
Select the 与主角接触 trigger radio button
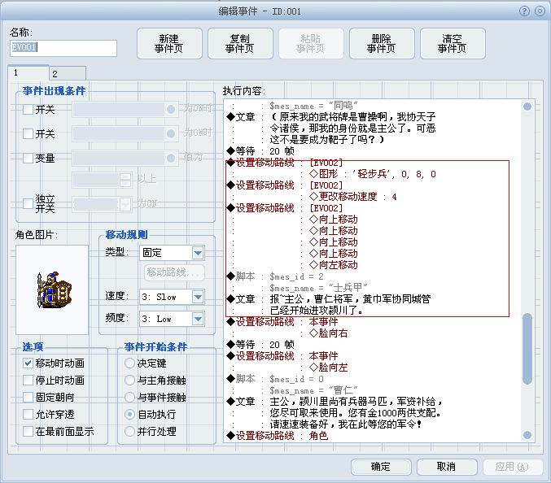coord(129,381)
